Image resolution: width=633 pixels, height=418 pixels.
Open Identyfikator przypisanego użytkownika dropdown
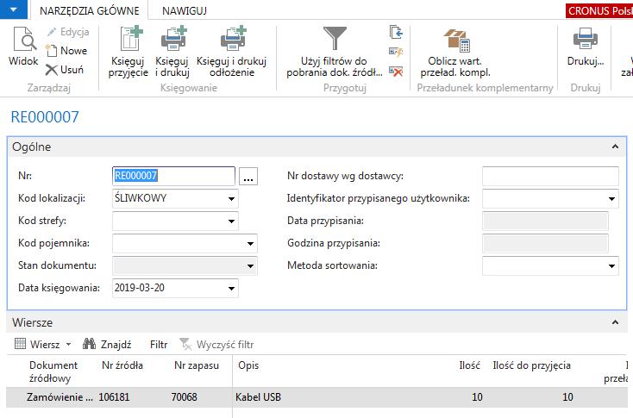(611, 198)
